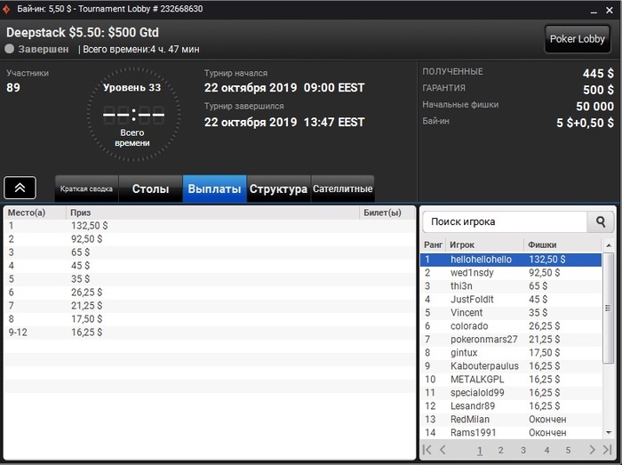Open page 5 of player rankings
Image resolution: width=622 pixels, height=465 pixels.
[568, 450]
